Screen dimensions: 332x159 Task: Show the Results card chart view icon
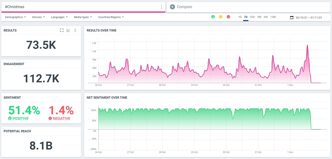tap(68, 30)
